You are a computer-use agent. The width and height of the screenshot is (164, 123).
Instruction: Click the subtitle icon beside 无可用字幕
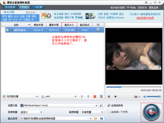point(4,96)
